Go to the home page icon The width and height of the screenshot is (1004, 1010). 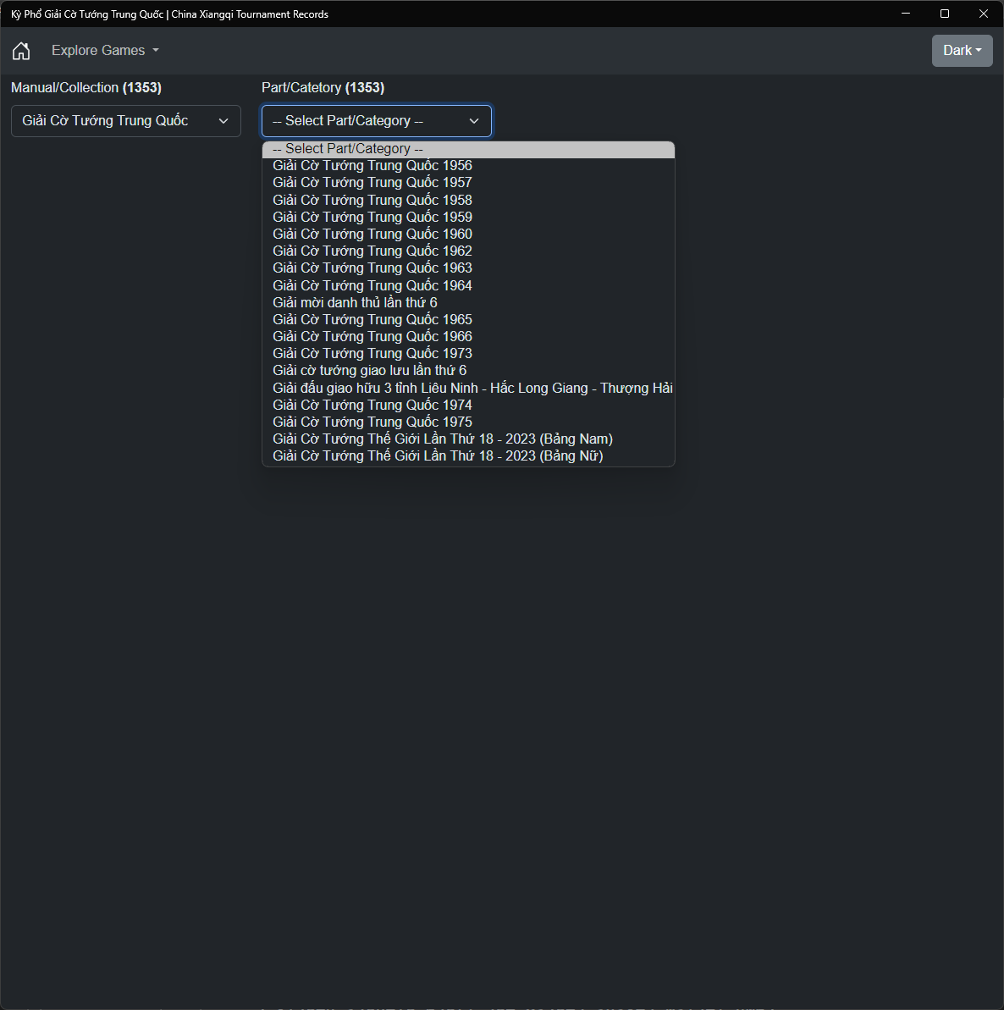[x=21, y=50]
